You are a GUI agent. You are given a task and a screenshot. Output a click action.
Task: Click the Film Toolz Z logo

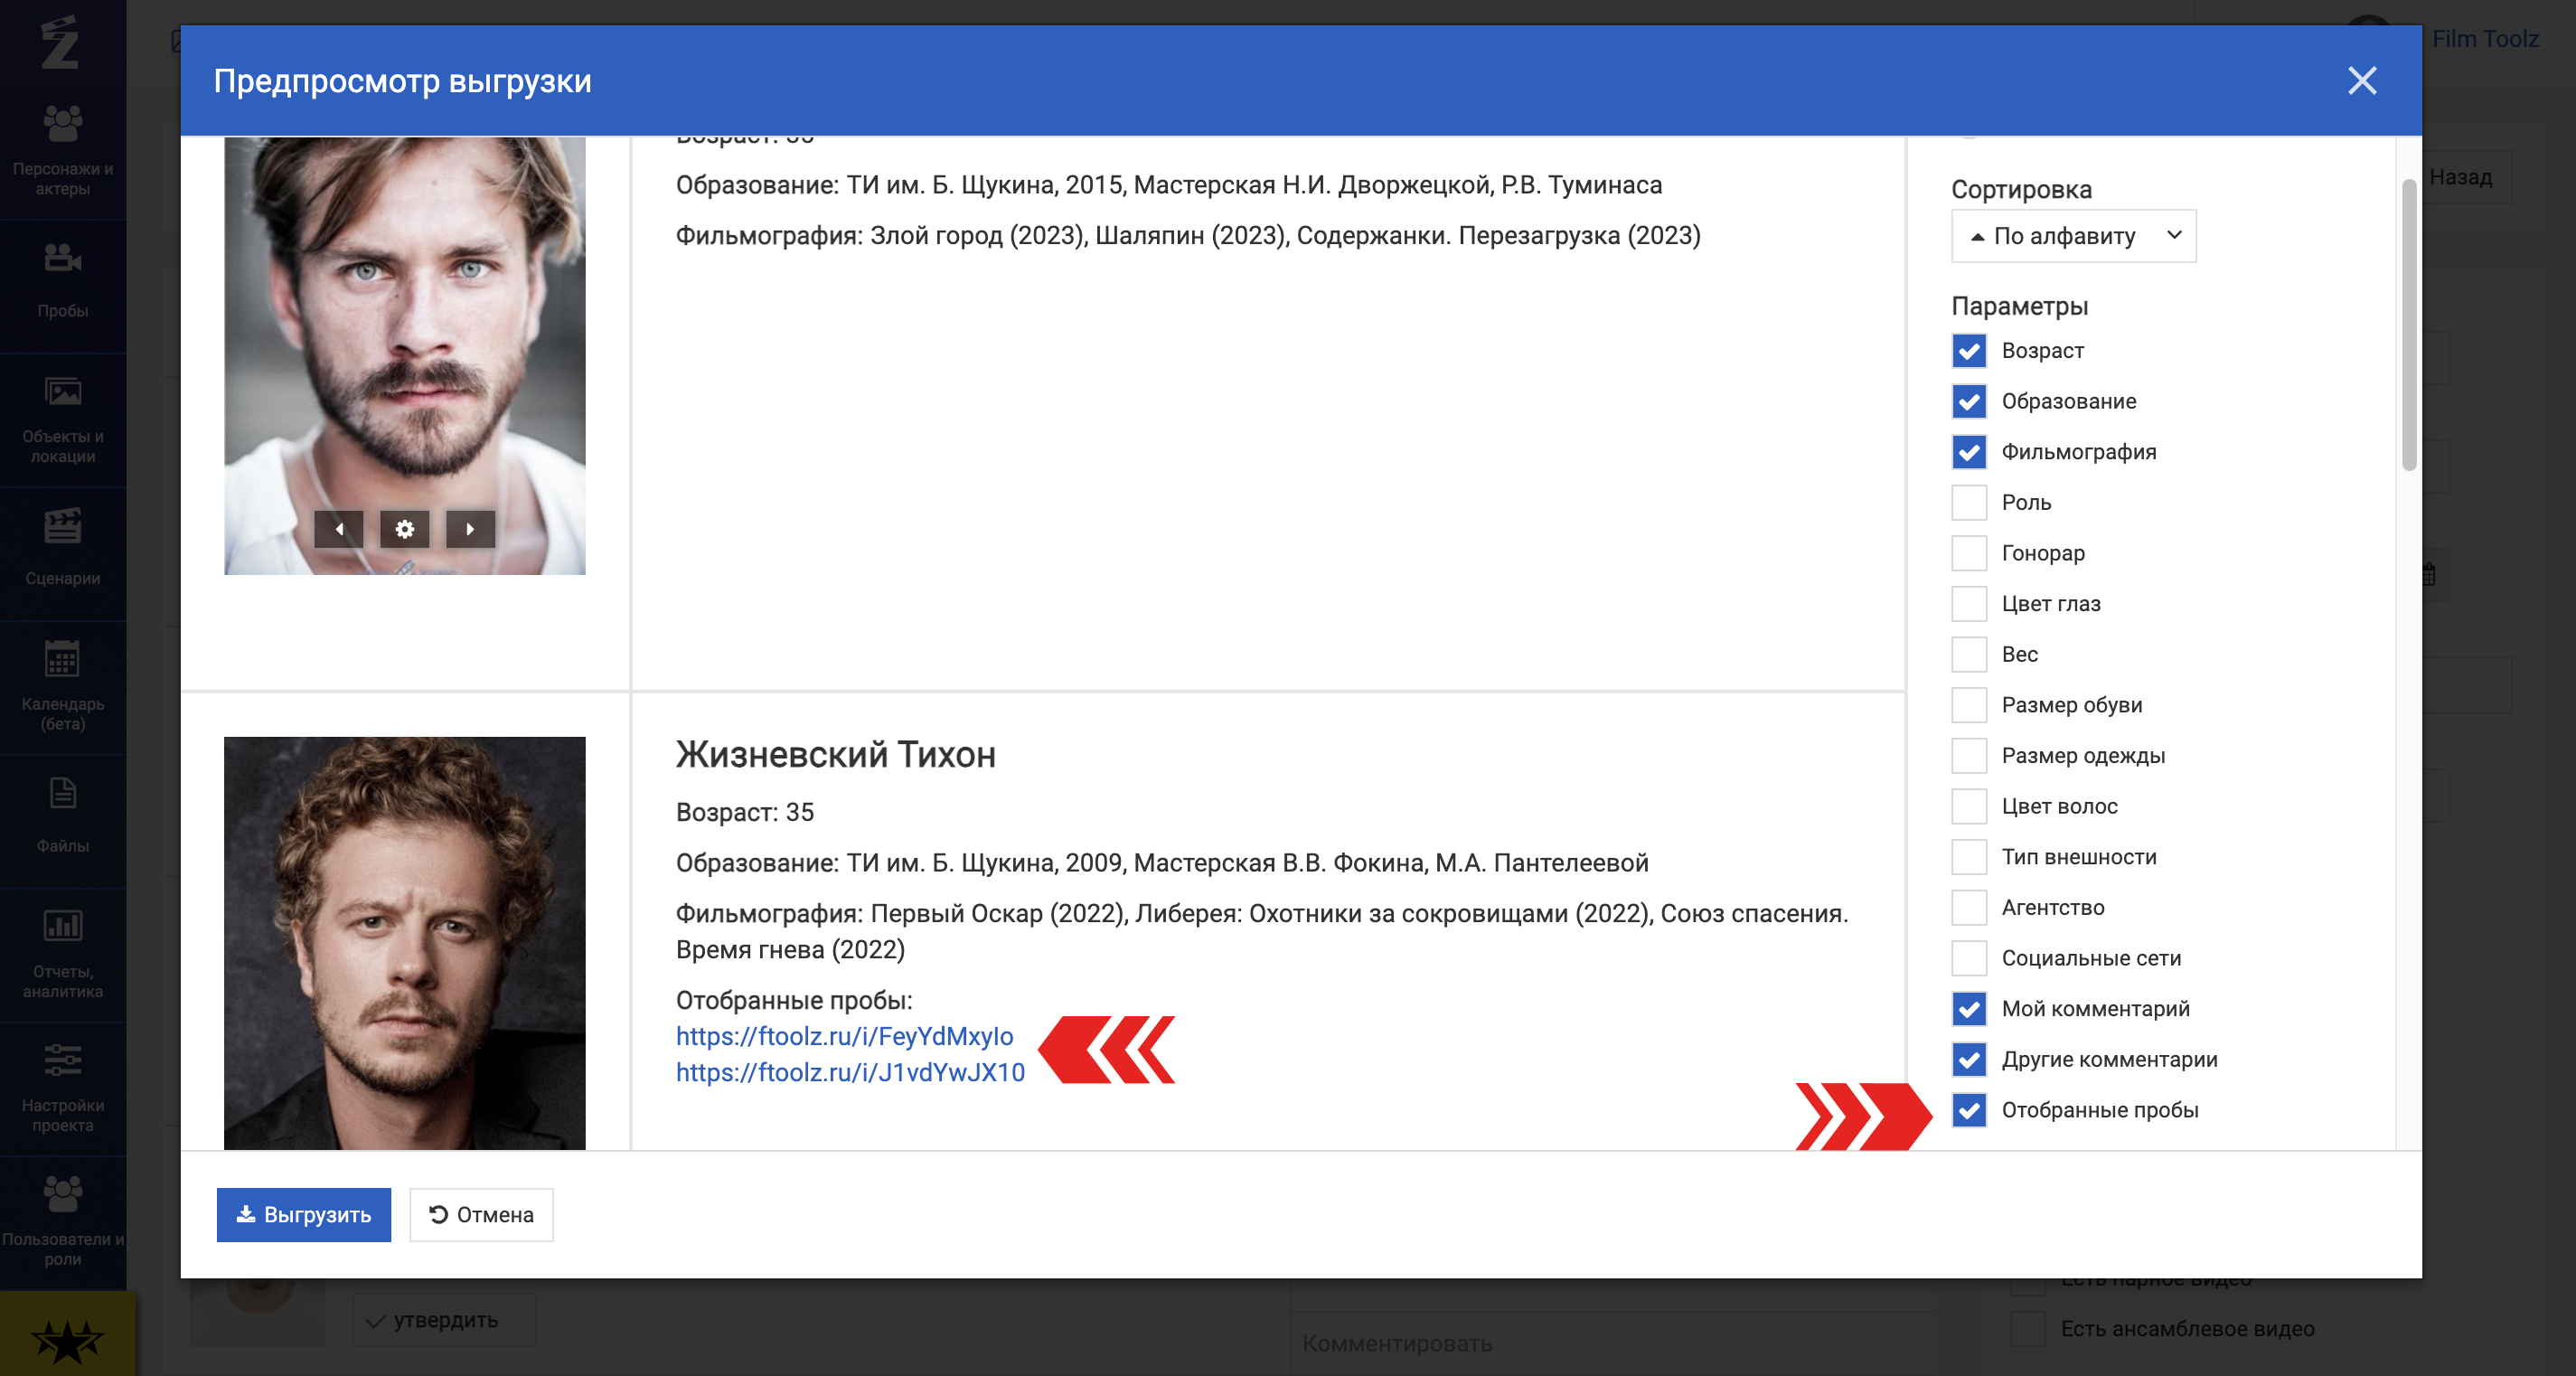click(60, 42)
